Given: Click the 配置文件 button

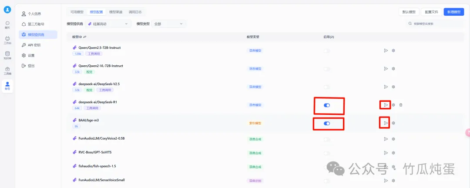Looking at the screenshot, I should pyautogui.click(x=431, y=12).
